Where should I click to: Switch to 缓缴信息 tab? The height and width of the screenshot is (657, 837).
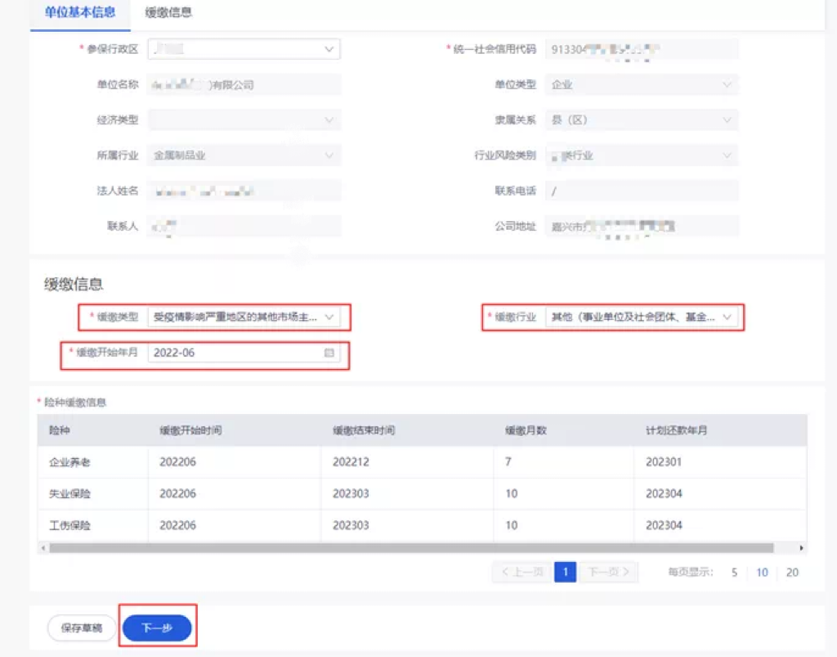168,13
